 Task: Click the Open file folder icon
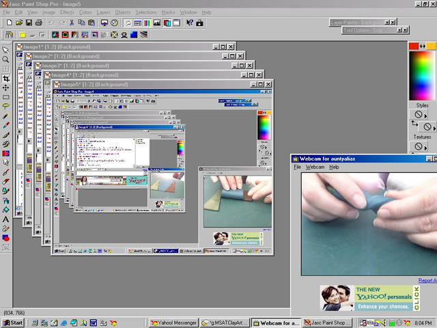[19, 23]
